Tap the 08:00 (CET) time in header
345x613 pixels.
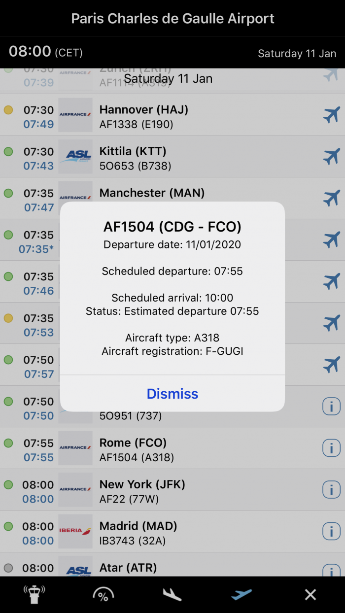click(46, 51)
